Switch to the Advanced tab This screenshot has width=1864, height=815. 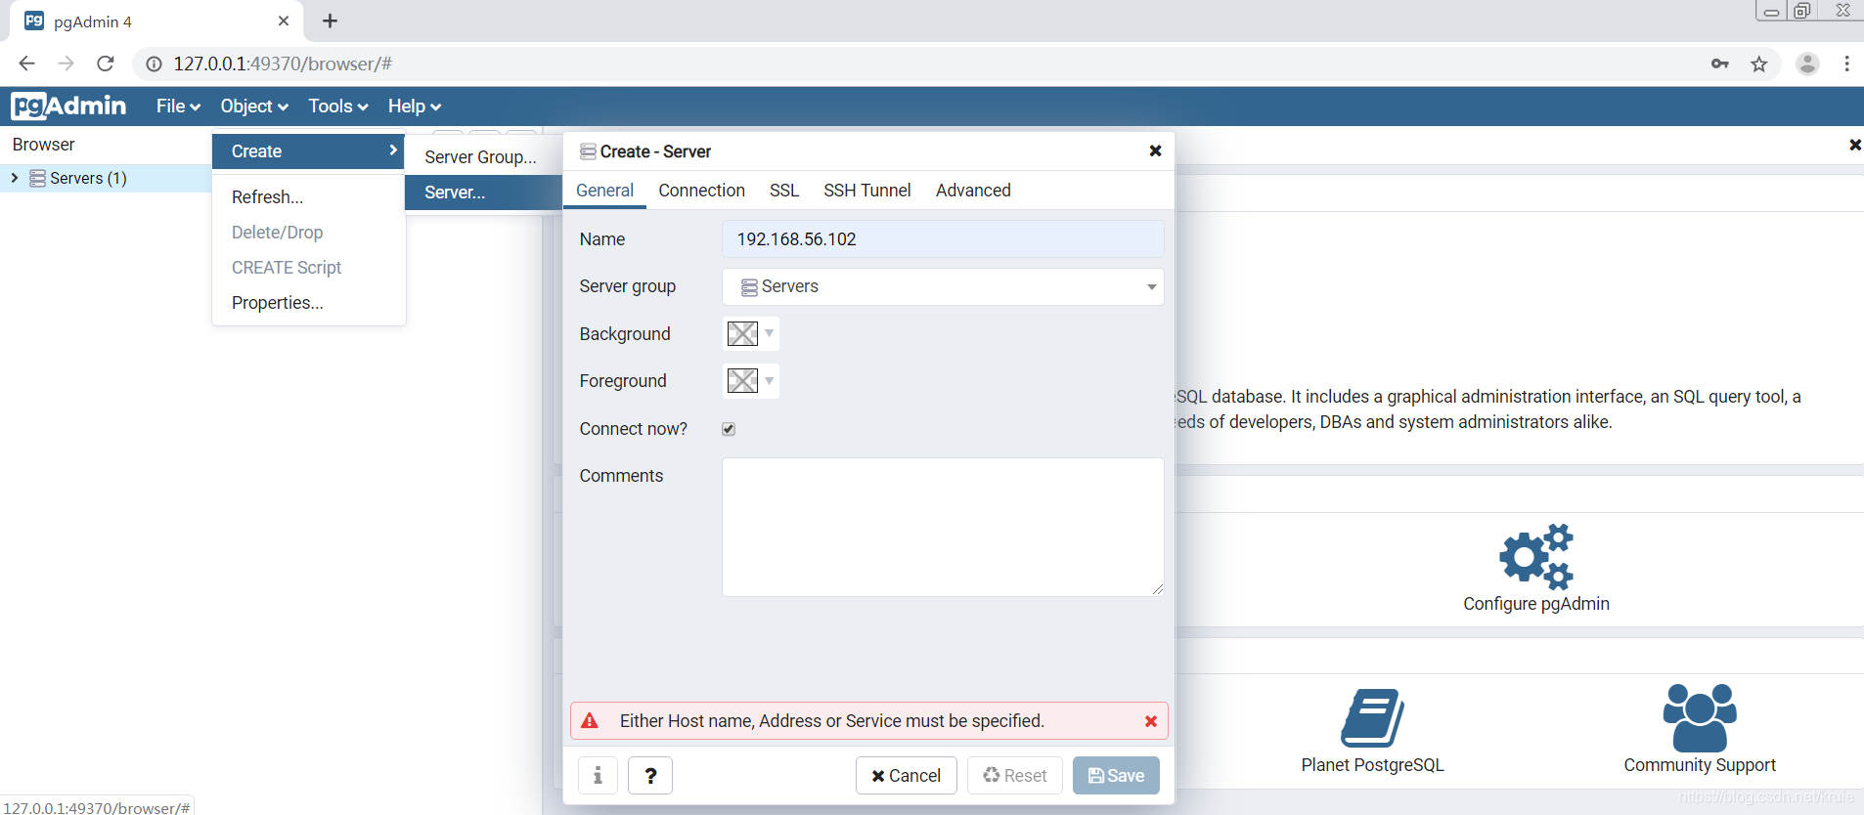(973, 191)
